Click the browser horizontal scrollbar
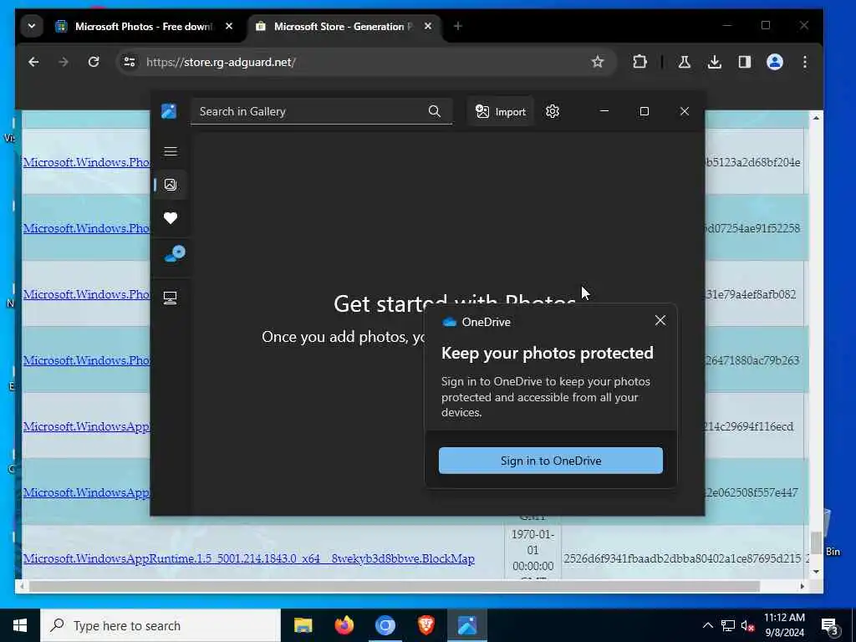Viewport: 856px width, 642px height. click(395, 586)
